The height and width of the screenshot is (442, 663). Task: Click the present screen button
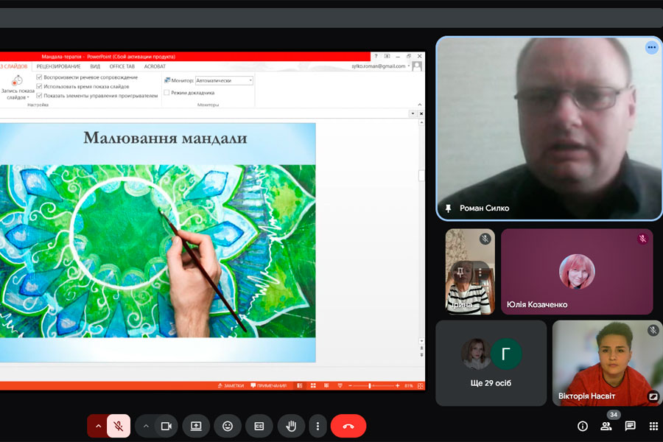(x=196, y=426)
